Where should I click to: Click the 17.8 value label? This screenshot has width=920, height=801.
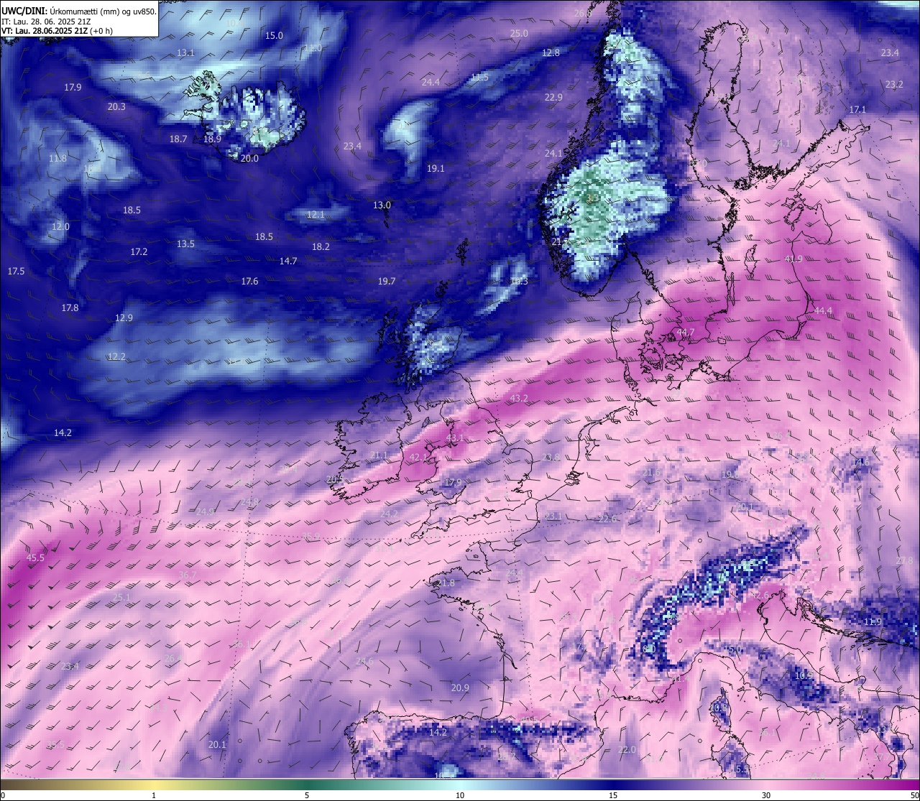(70, 307)
